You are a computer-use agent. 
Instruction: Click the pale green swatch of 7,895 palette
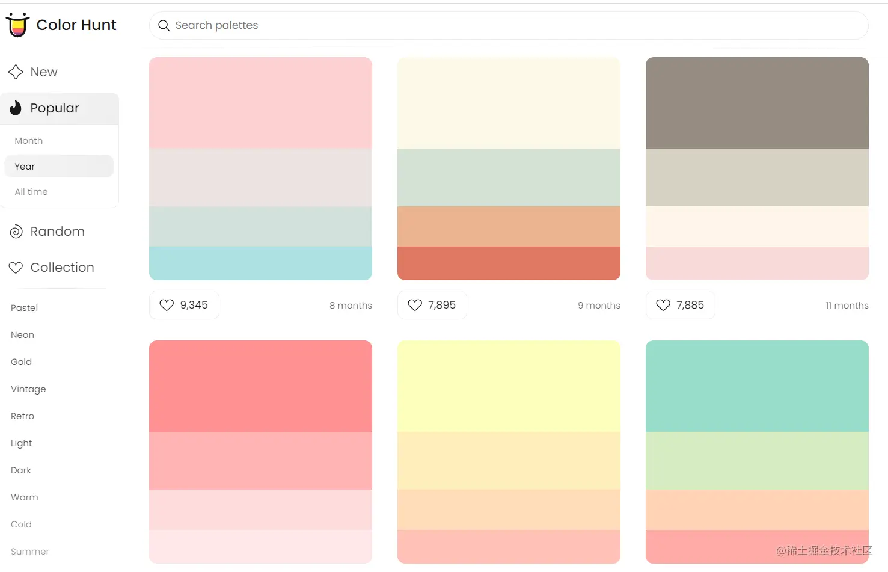tap(509, 177)
